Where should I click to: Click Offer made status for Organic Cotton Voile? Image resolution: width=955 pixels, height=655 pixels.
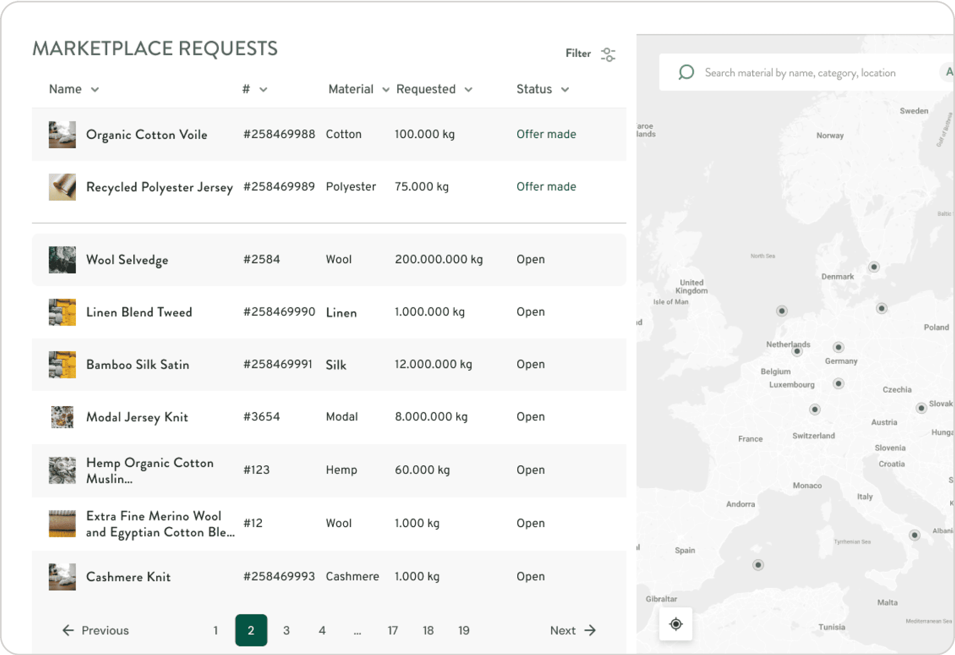point(546,134)
